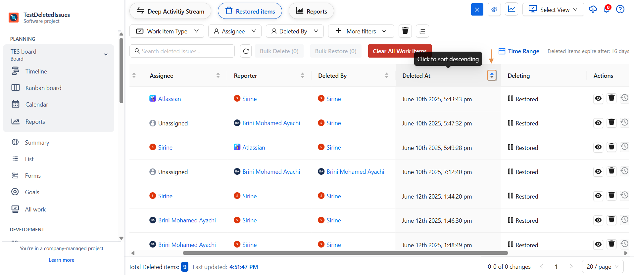Click the refresh icon next to search box
Screen dimensions: 634x275
click(246, 51)
